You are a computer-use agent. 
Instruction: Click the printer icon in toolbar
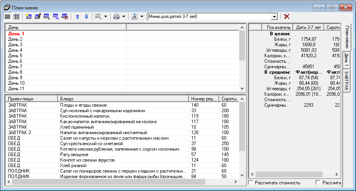116,16
